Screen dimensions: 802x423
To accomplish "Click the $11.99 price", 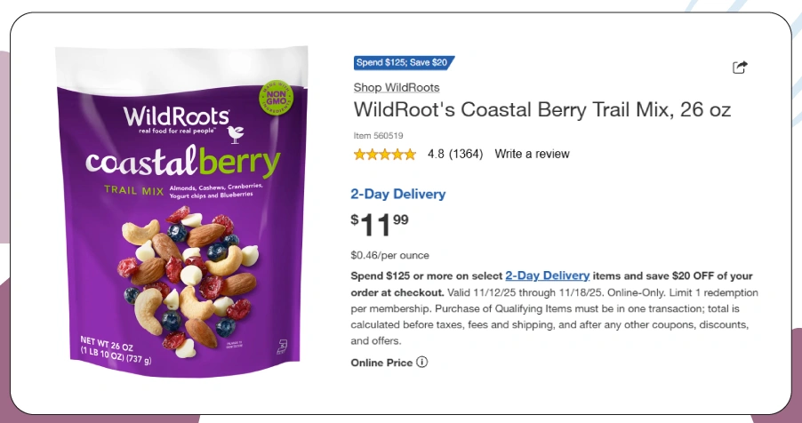I will [381, 225].
